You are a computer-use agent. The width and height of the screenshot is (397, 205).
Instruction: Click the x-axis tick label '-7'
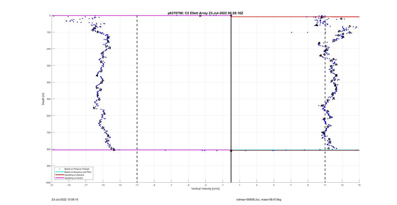[x=171, y=185]
